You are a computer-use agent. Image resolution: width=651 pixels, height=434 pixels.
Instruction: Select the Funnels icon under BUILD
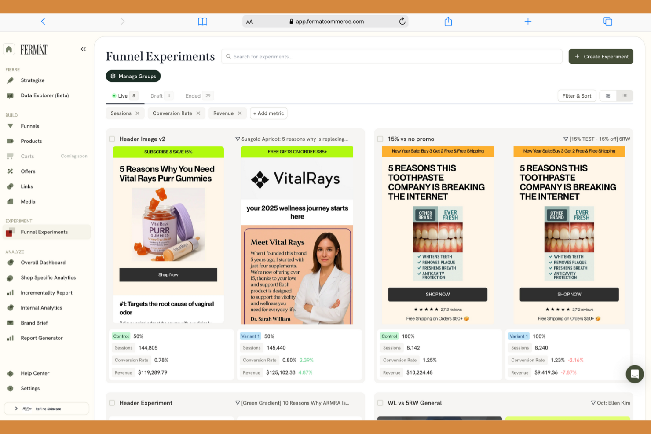click(11, 126)
